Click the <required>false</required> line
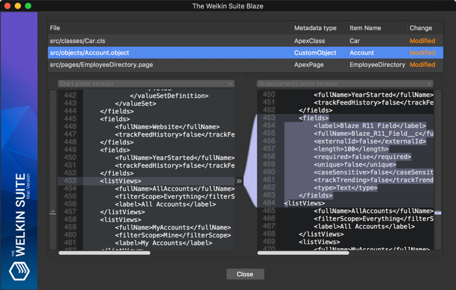This screenshot has width=456, height=290. [362, 157]
